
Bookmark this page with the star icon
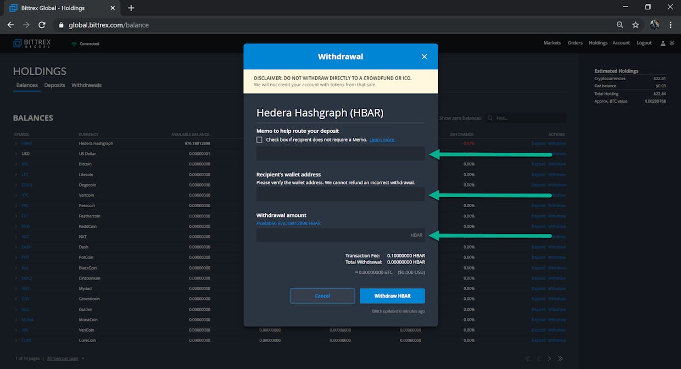635,25
